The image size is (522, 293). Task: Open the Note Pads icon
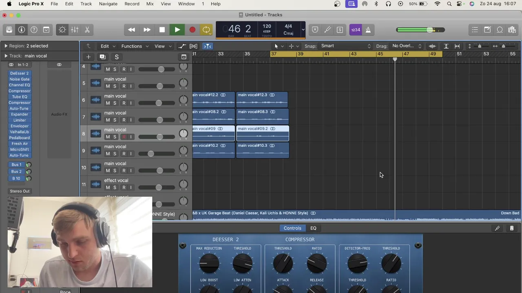(487, 30)
